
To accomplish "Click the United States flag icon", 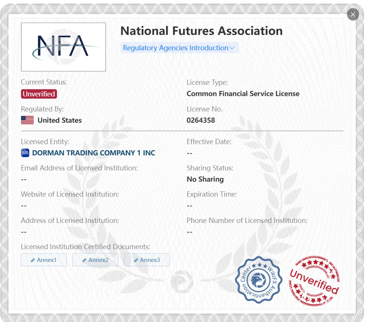I will (27, 120).
